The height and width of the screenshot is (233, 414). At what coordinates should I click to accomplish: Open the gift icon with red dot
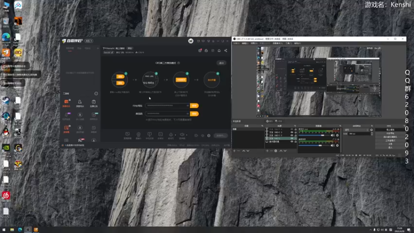click(200, 50)
